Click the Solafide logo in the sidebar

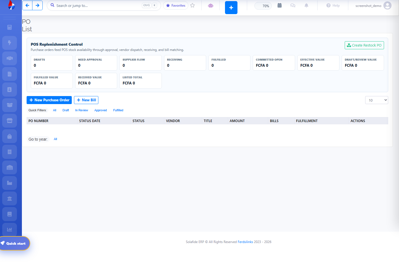pyautogui.click(x=11, y=5)
